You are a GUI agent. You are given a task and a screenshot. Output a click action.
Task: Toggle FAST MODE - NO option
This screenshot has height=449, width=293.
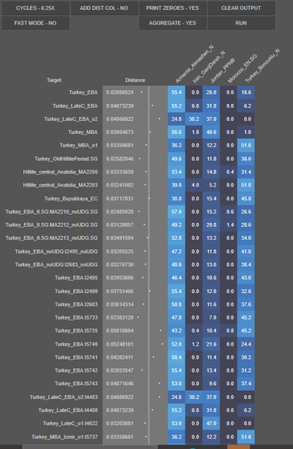(35, 23)
